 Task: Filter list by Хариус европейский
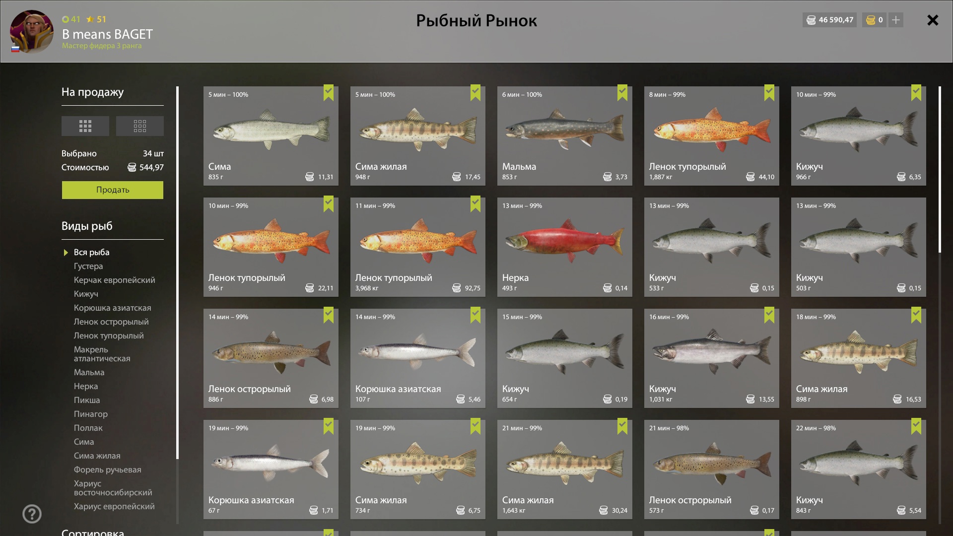coord(114,507)
